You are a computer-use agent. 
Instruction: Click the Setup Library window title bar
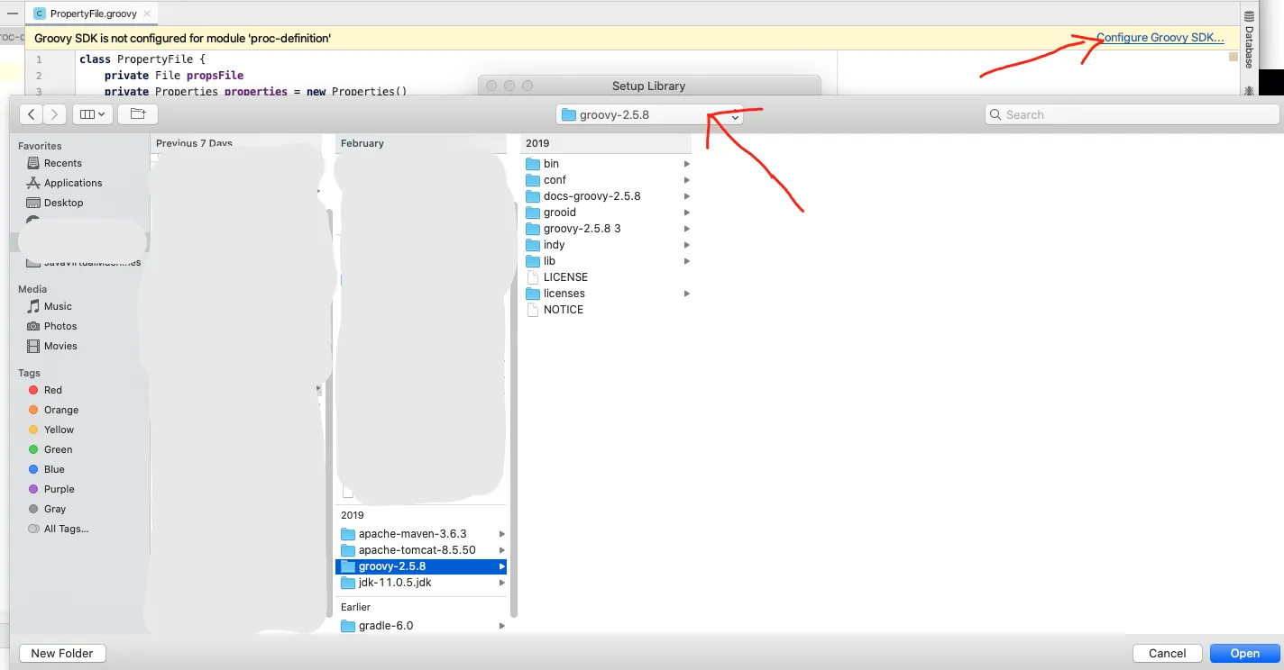tap(649, 86)
